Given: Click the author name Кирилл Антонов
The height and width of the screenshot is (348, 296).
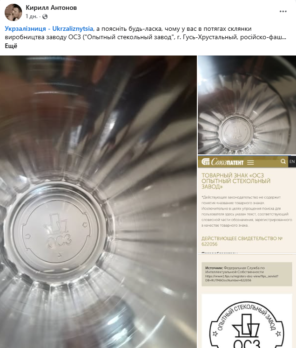Looking at the screenshot, I should coord(51,7).
